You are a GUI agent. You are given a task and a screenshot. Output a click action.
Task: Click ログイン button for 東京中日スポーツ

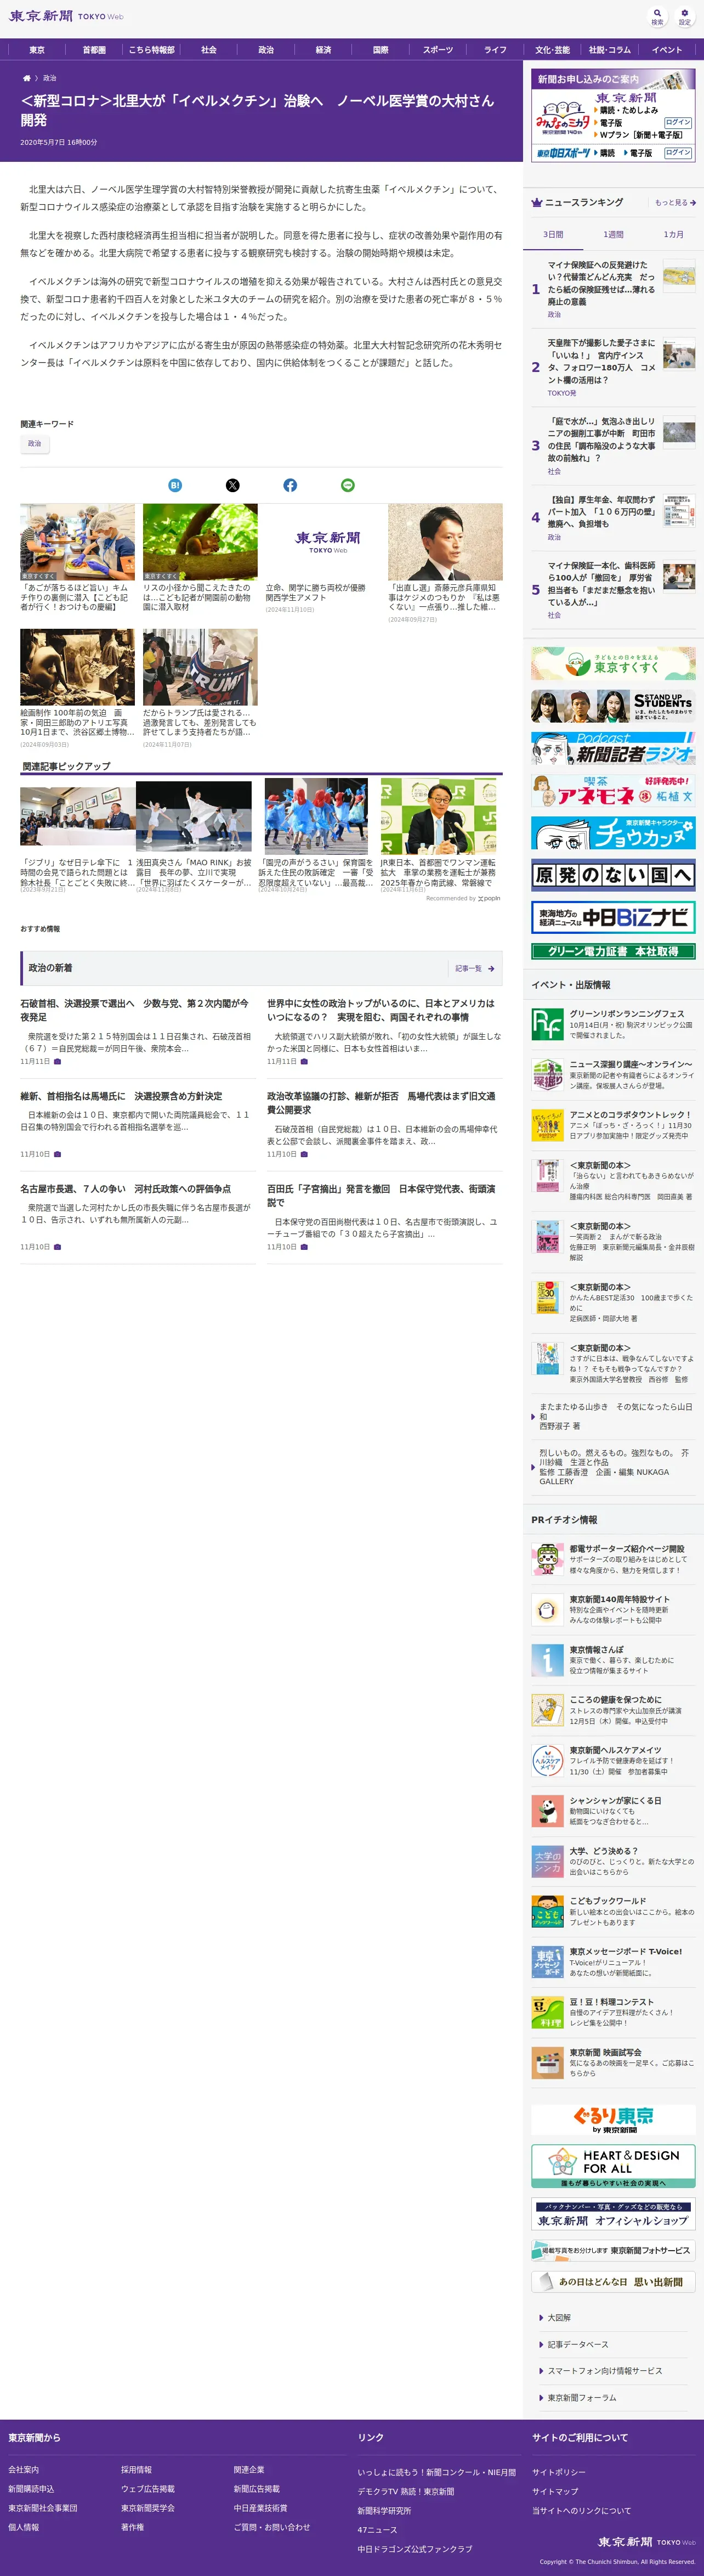click(678, 152)
